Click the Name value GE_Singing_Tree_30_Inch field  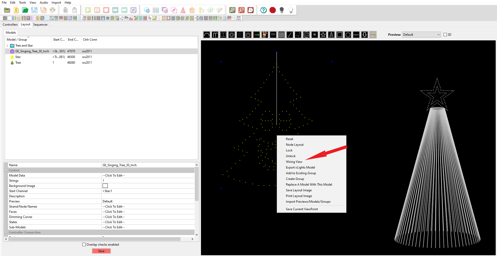(x=148, y=165)
